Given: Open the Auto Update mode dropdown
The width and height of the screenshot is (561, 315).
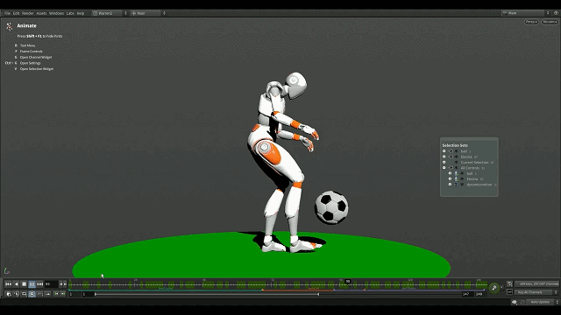Looking at the screenshot, I should (x=543, y=302).
